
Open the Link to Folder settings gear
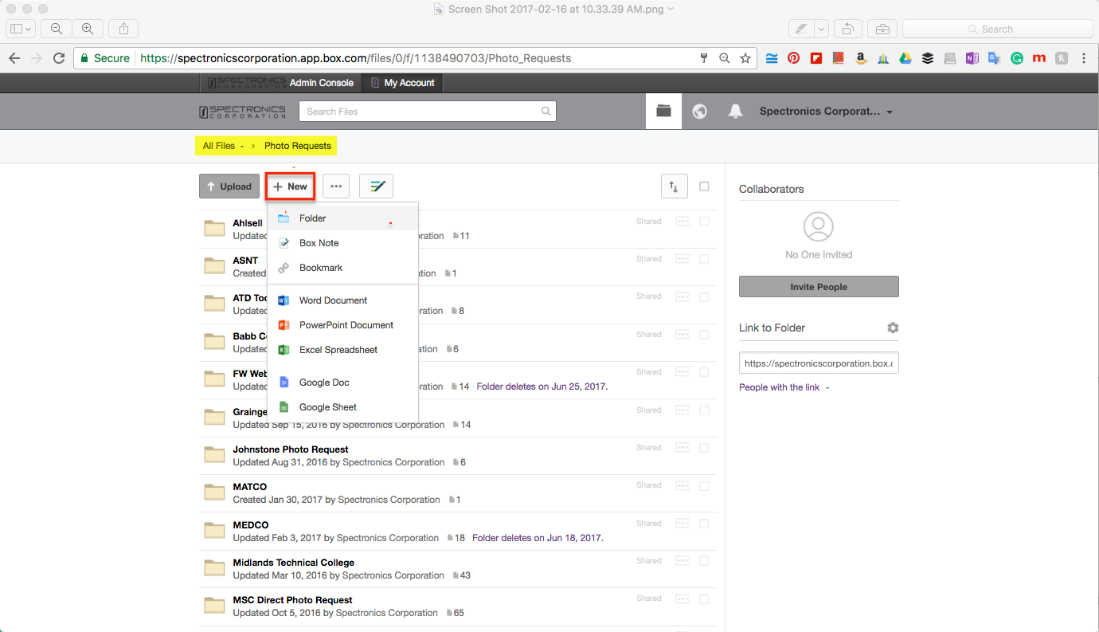pyautogui.click(x=893, y=328)
